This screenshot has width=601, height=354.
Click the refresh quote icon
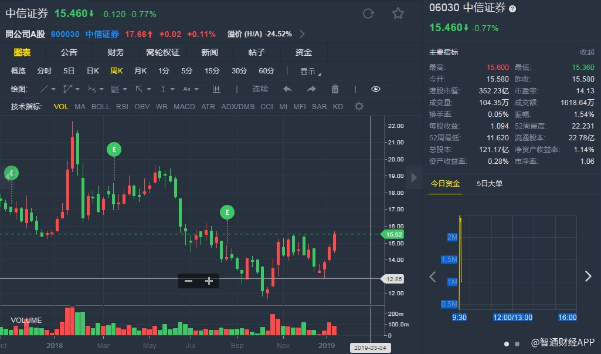tap(368, 14)
